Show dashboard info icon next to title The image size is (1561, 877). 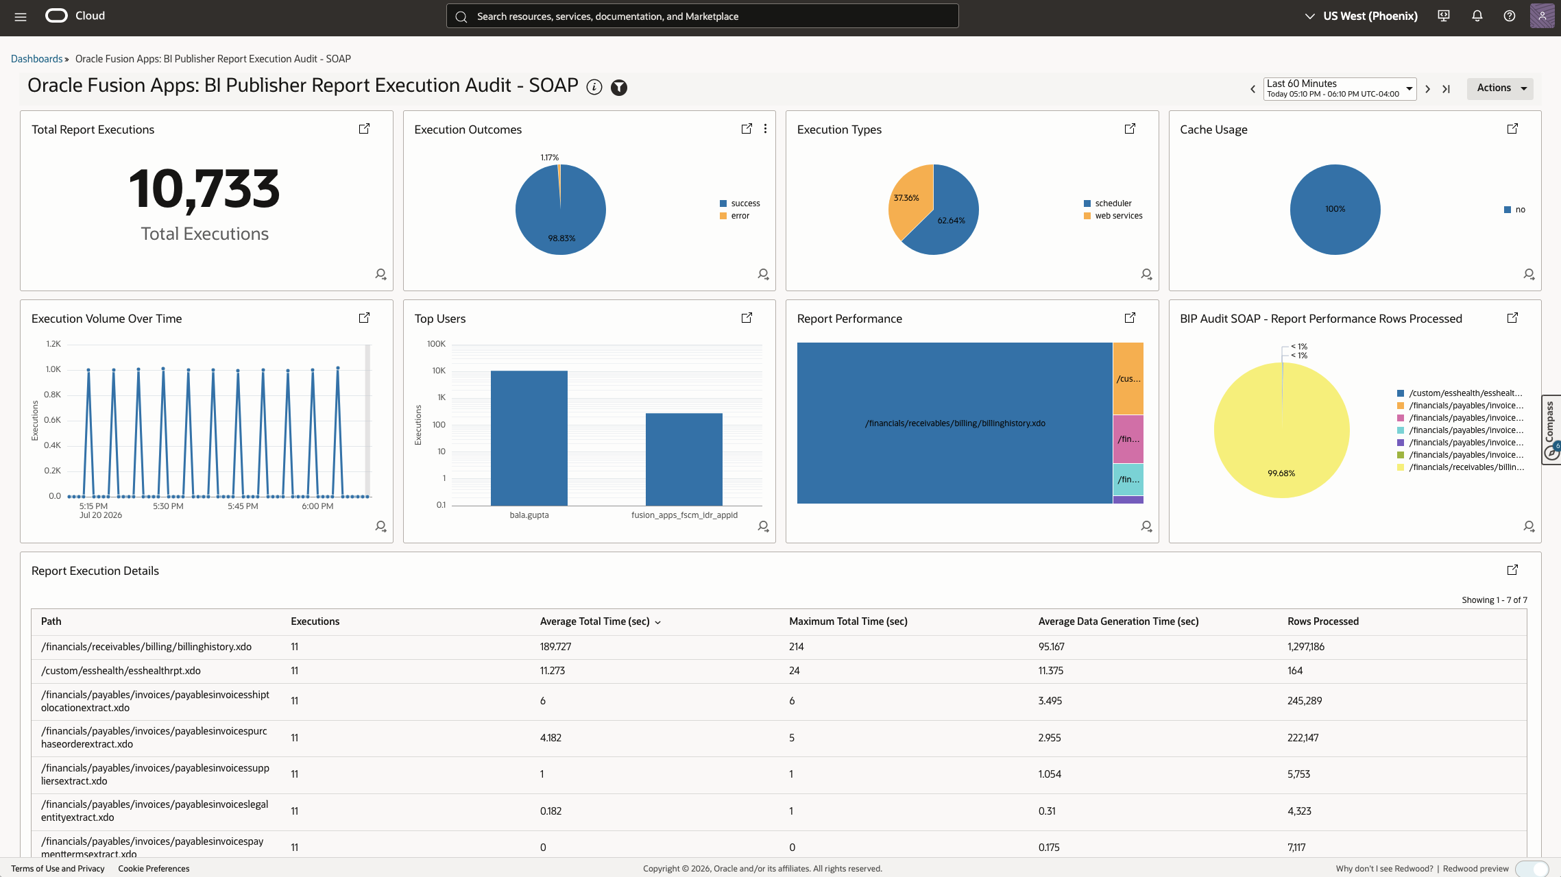594,87
